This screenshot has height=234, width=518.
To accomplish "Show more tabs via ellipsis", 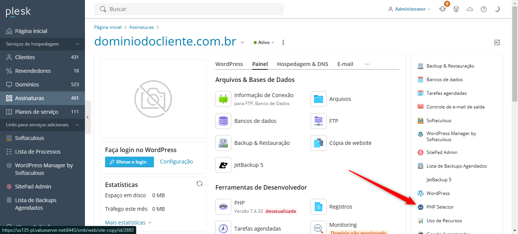I will point(367,64).
